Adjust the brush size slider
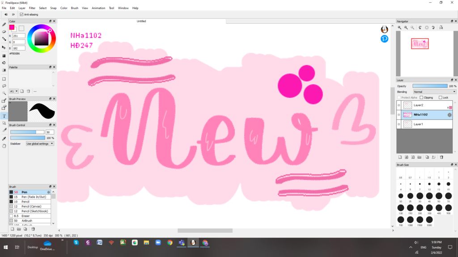Viewport: 458px width, 257px height. pos(27,132)
